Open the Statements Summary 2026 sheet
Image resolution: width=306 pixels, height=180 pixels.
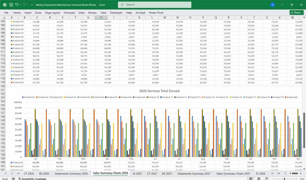pos(71,173)
